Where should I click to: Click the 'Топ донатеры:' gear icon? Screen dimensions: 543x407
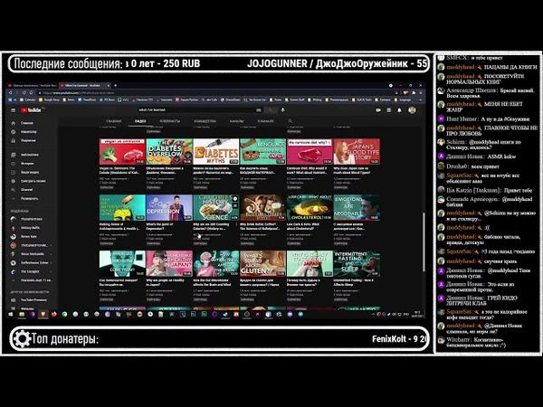[x=22, y=338]
